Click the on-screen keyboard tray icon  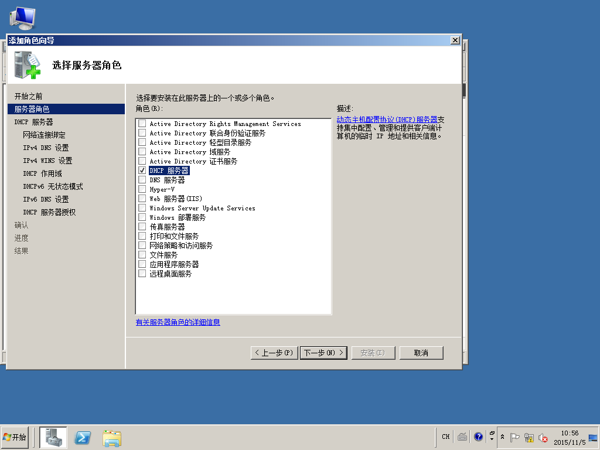click(462, 437)
